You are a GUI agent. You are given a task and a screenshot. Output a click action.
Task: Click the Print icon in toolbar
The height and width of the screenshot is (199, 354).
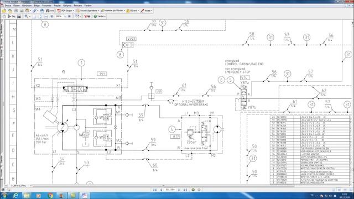coord(22,11)
